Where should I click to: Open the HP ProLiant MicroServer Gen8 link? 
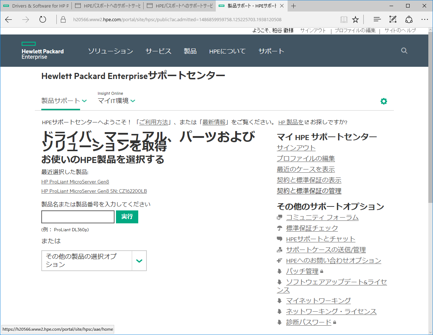(x=75, y=182)
